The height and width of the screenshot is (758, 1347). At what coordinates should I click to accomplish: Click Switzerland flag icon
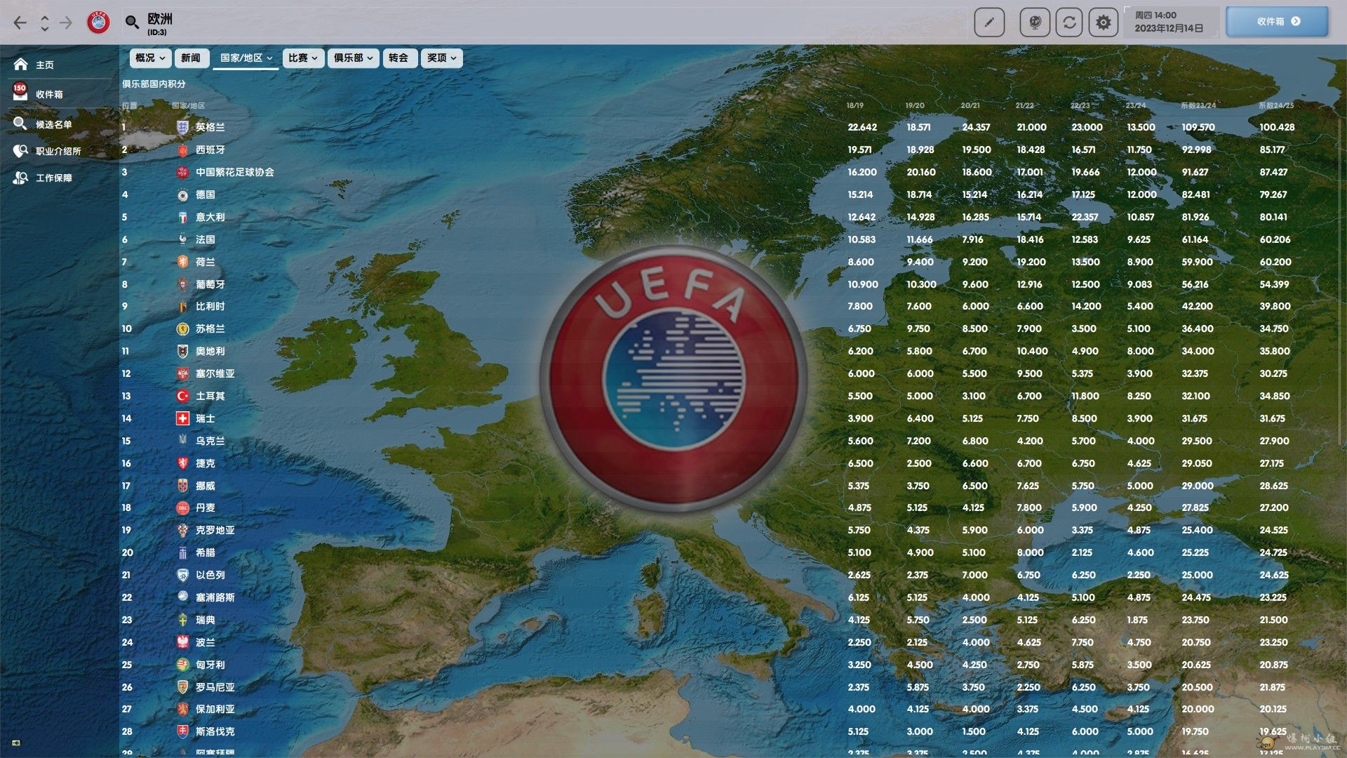pos(182,418)
